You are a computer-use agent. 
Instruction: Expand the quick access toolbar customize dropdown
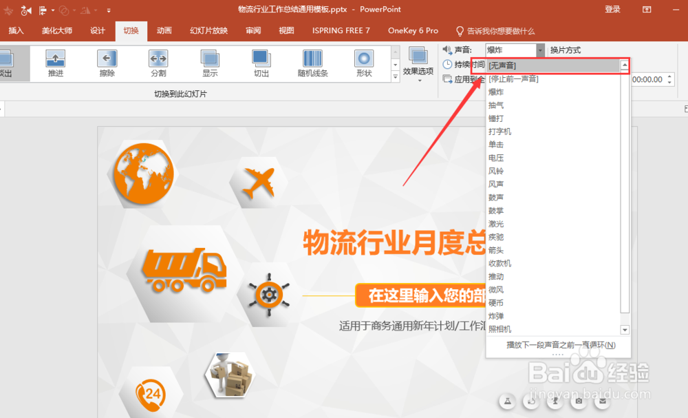pyautogui.click(x=109, y=10)
